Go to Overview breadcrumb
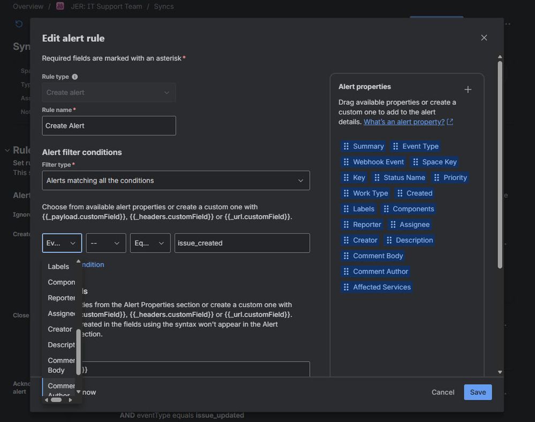 coord(28,6)
